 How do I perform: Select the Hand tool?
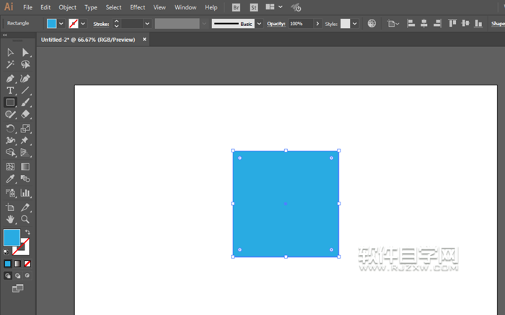pyautogui.click(x=10, y=218)
